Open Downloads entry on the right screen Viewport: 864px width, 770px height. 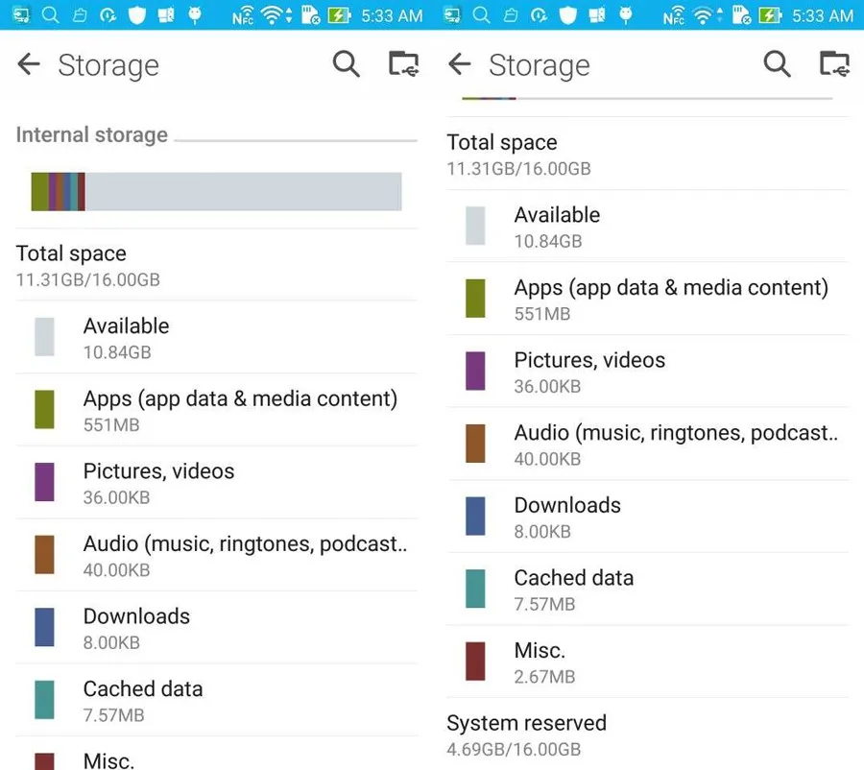pos(647,517)
